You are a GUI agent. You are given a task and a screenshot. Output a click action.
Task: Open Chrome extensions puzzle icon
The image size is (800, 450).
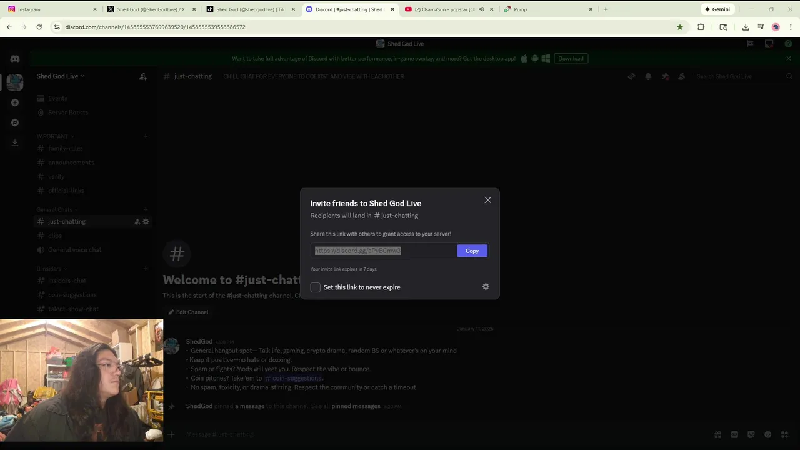pyautogui.click(x=701, y=27)
